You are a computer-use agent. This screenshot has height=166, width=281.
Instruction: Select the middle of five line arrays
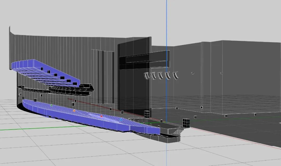(160, 76)
